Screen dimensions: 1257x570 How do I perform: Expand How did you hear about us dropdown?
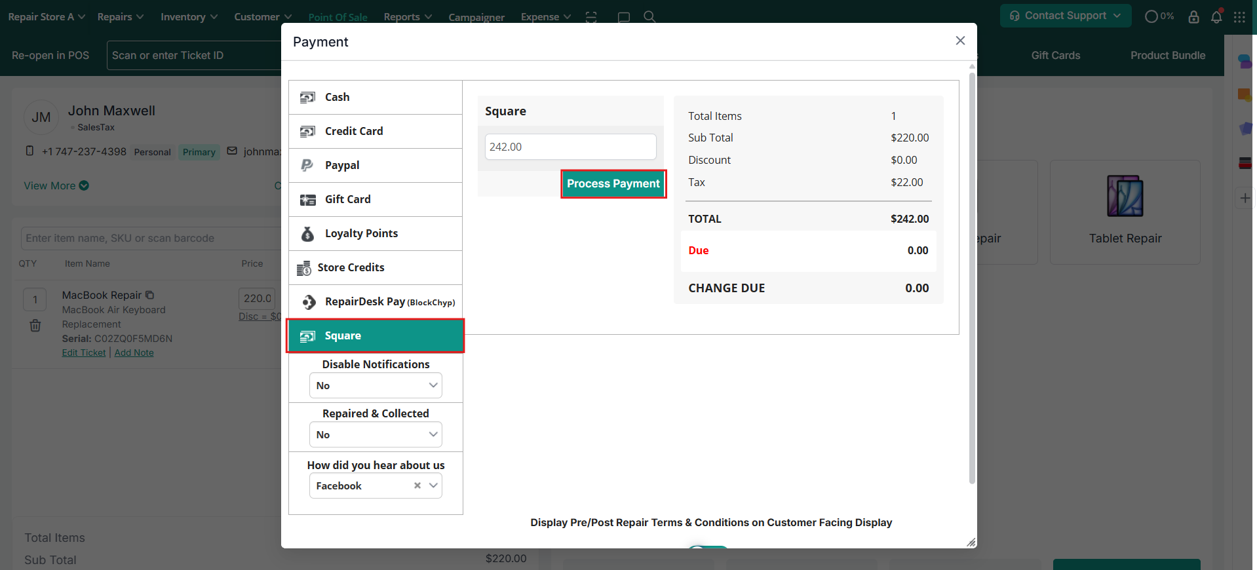pyautogui.click(x=433, y=485)
